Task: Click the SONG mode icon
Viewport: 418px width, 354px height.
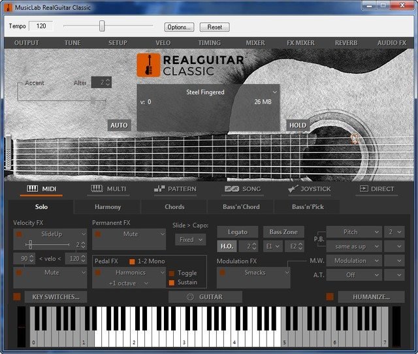Action: 232,189
